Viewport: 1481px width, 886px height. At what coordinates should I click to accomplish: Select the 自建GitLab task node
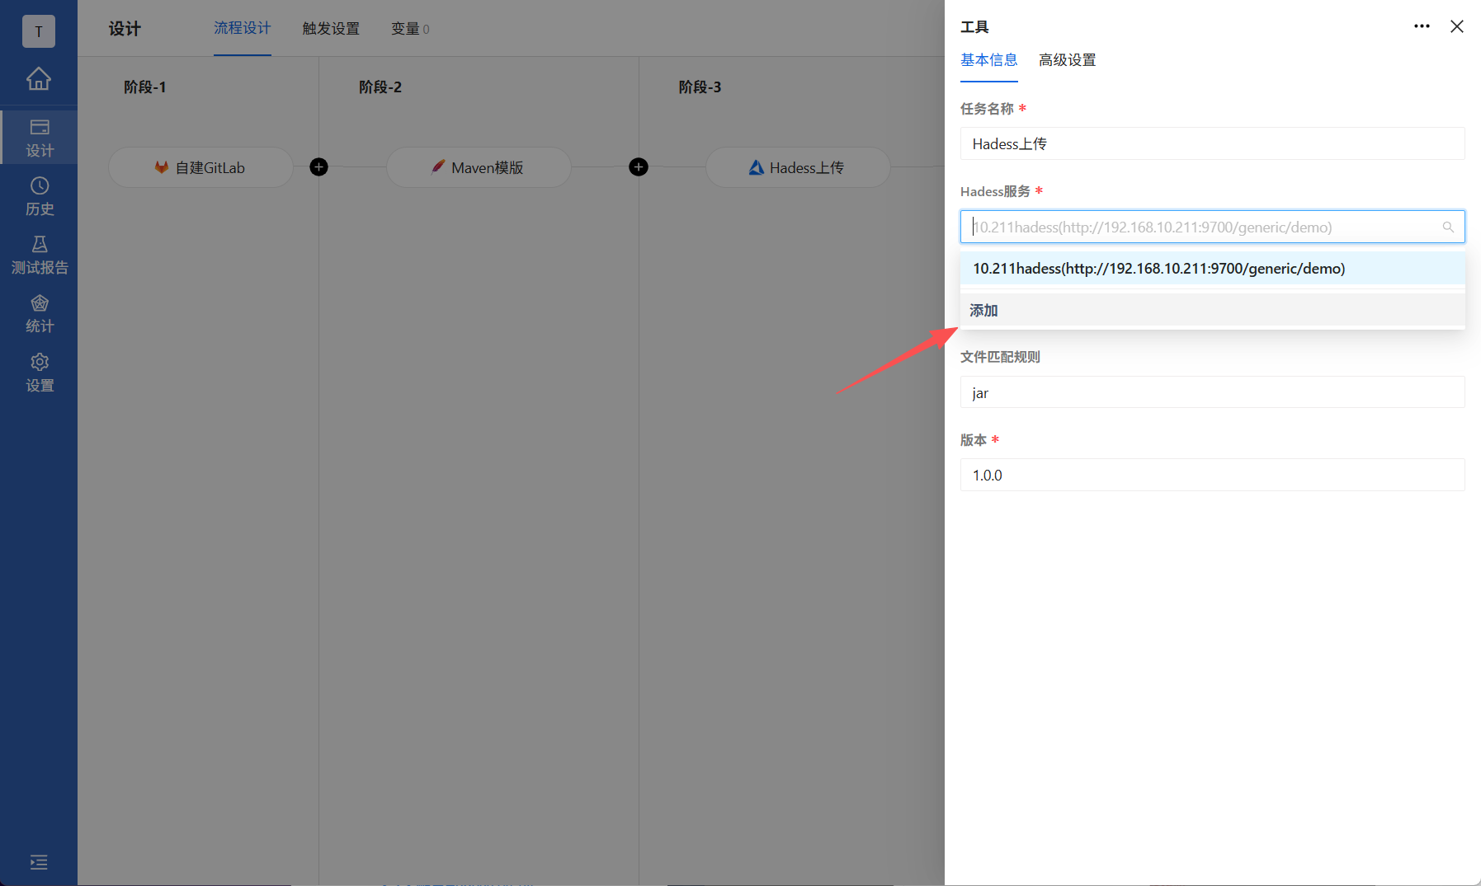pyautogui.click(x=200, y=167)
